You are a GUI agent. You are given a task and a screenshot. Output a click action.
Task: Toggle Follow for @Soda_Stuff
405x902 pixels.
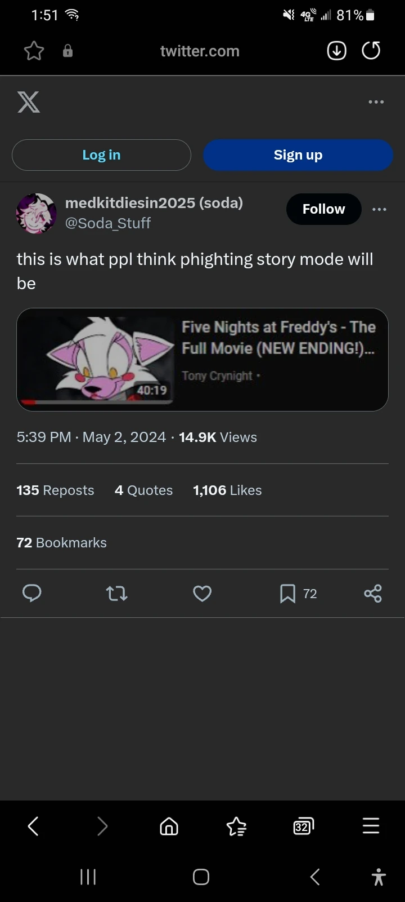click(323, 209)
